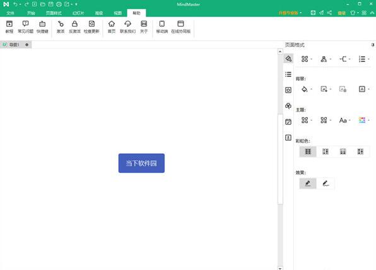This screenshot has height=270, width=376.
Task: Create new document from title bar
Action: pyautogui.click(x=35, y=4)
